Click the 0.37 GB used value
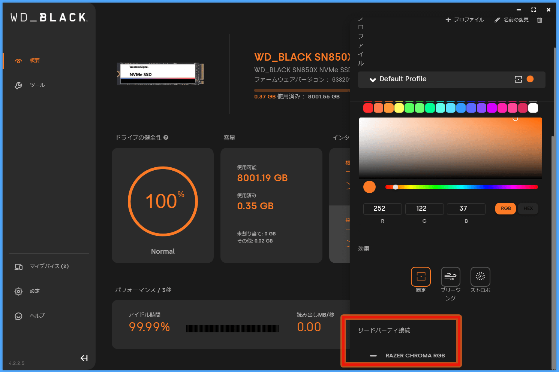 tap(265, 97)
